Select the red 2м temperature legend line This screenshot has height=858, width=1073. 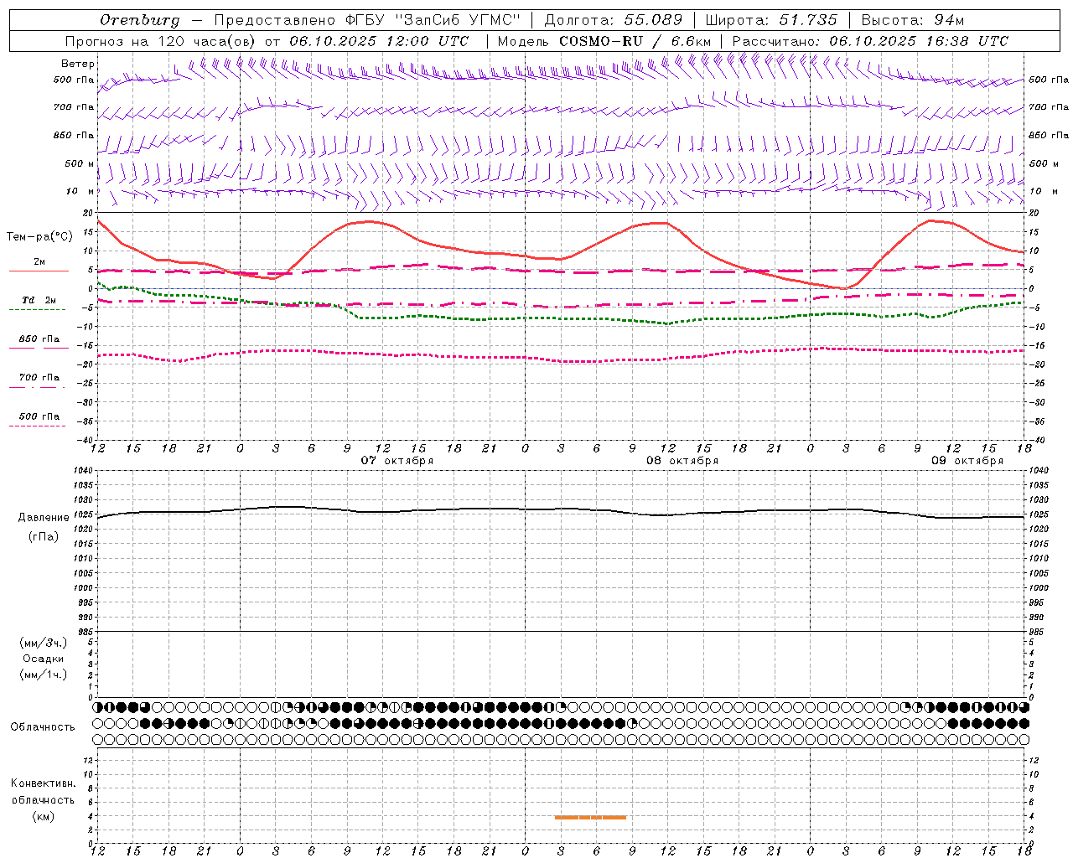[39, 271]
